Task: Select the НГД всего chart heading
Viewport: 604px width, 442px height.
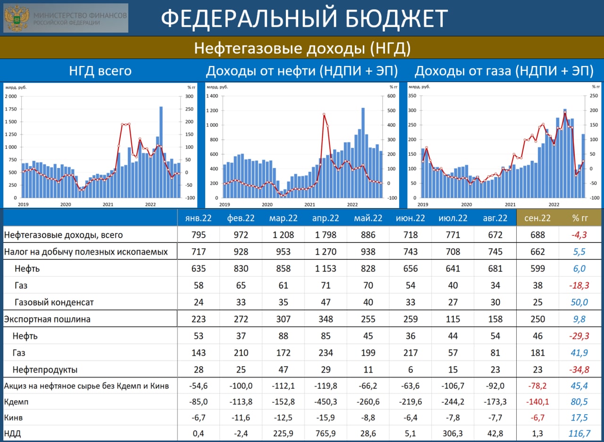Action: [100, 71]
